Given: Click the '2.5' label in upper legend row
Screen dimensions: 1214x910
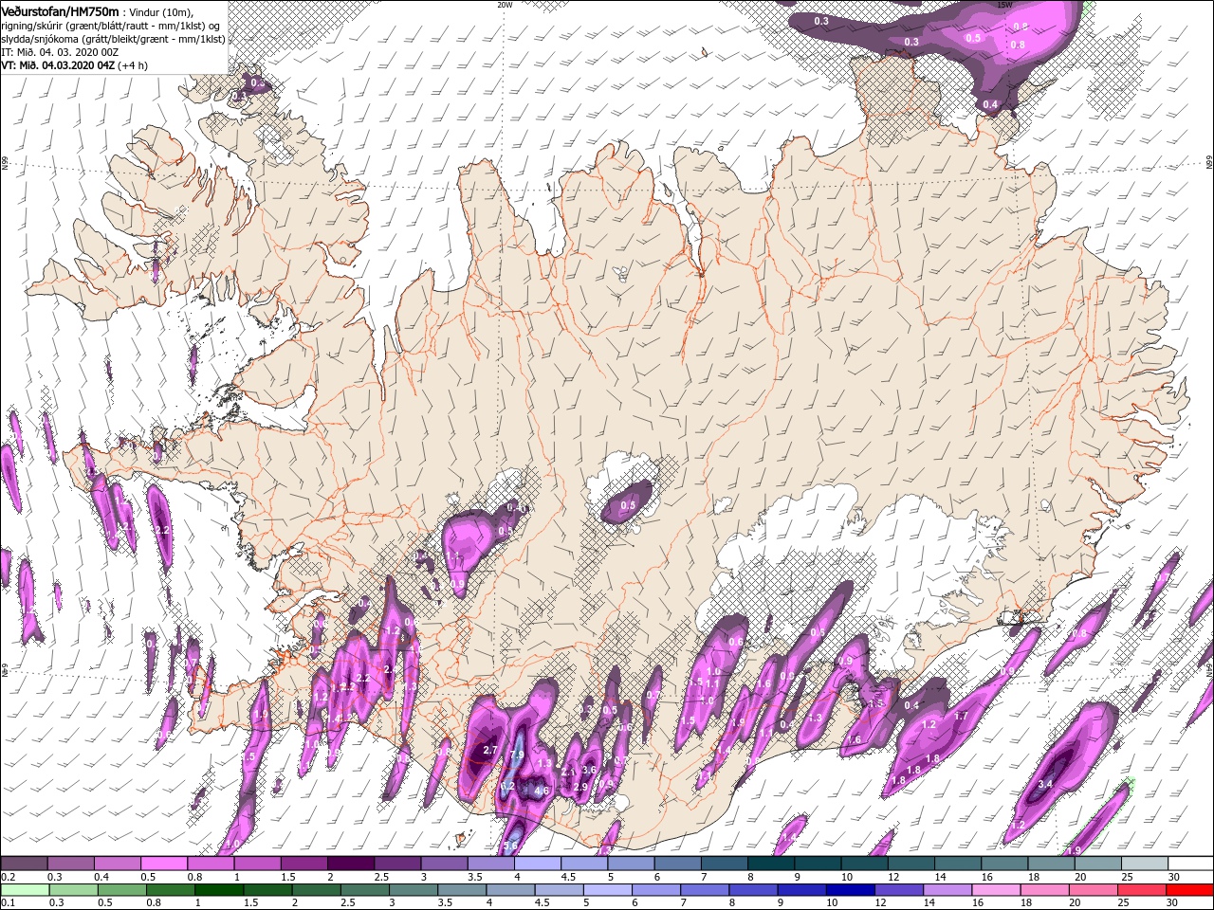Looking at the screenshot, I should 381,877.
